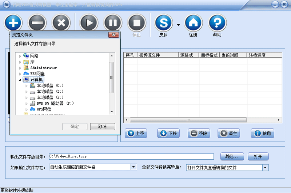Pause conversion with the pause icon
This screenshot has width=291, height=193.
pyautogui.click(x=113, y=23)
